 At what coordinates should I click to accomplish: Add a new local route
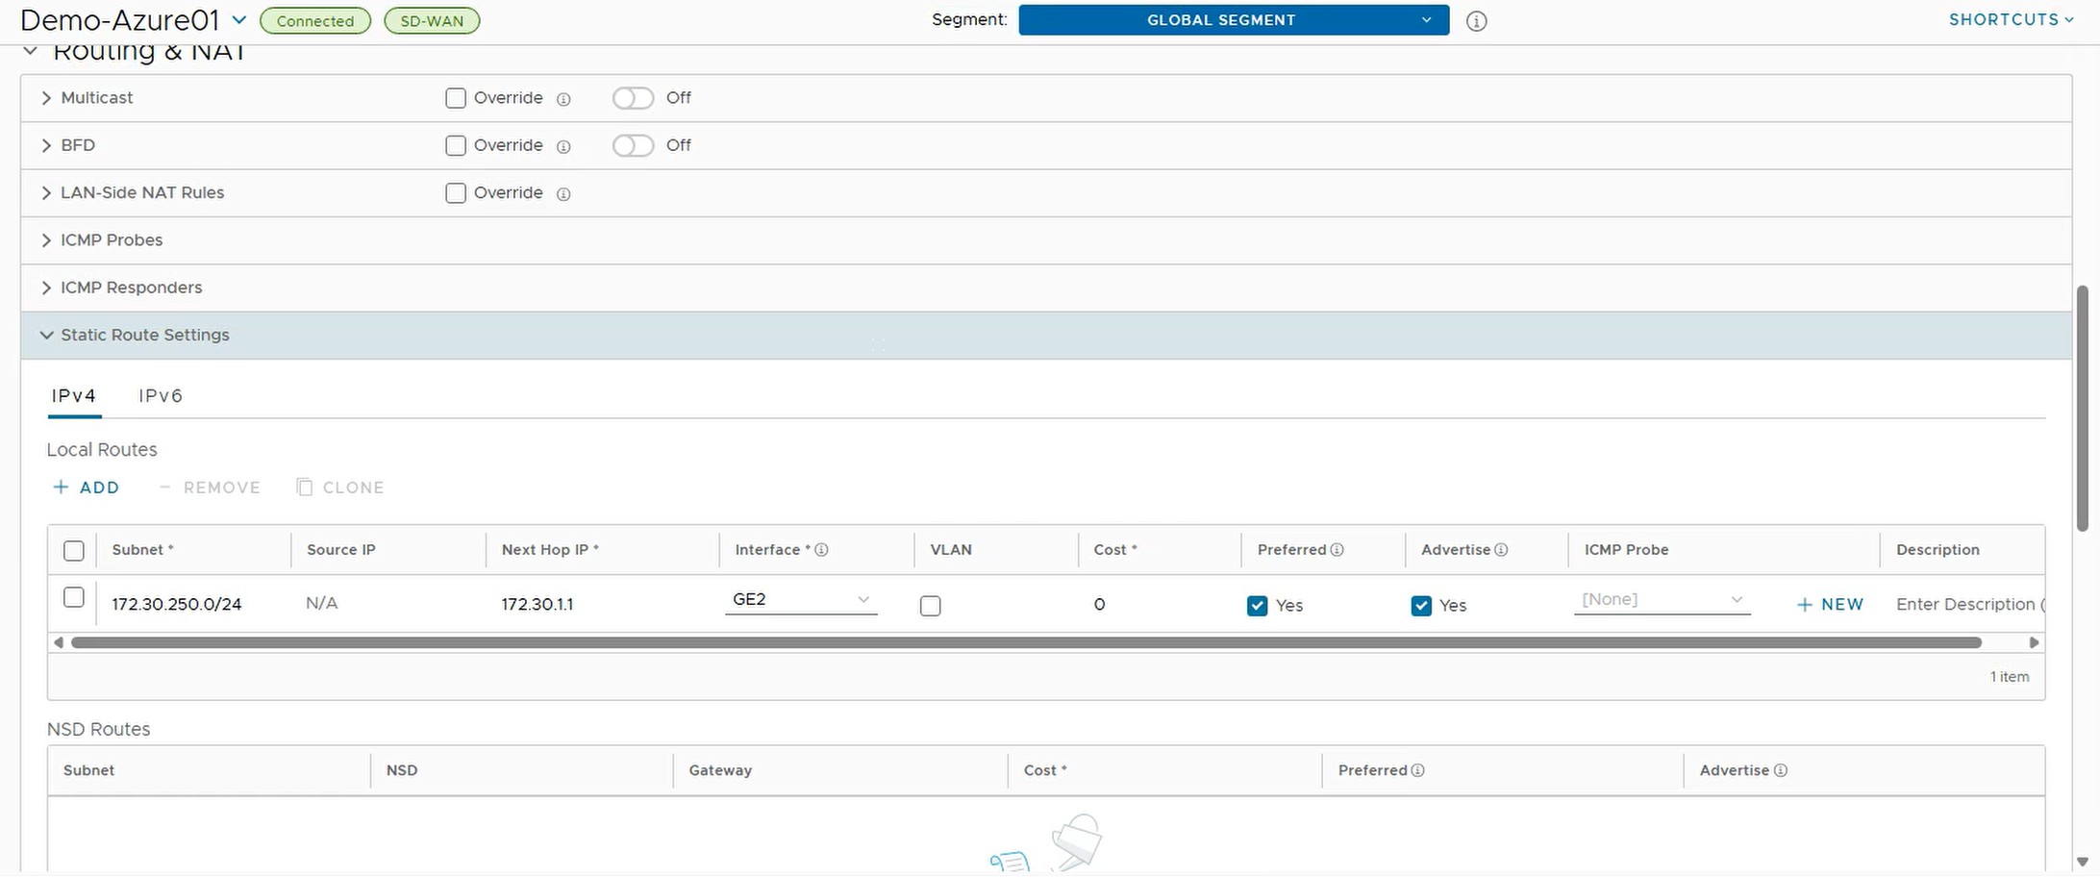click(86, 488)
